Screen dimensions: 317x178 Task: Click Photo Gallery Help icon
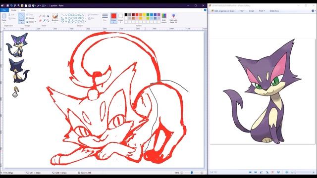(x=313, y=11)
